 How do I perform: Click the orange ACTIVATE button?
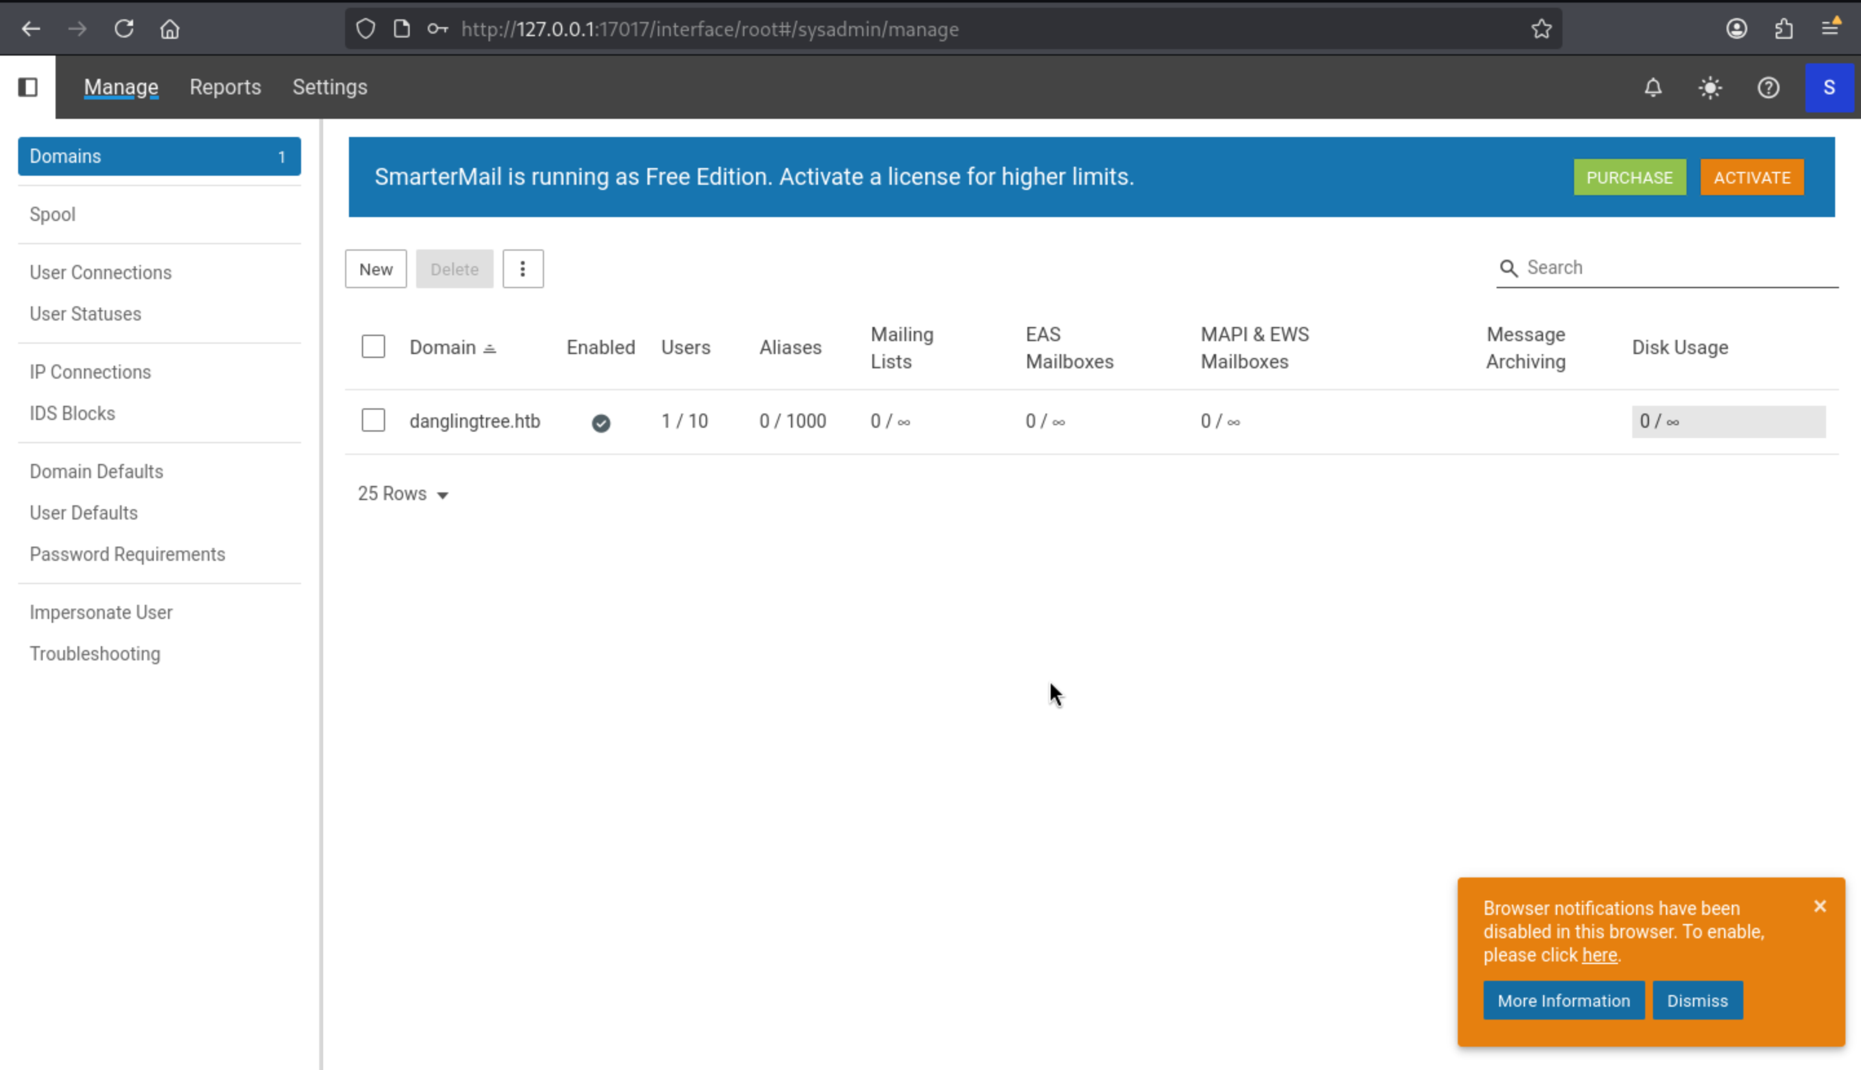pyautogui.click(x=1752, y=177)
